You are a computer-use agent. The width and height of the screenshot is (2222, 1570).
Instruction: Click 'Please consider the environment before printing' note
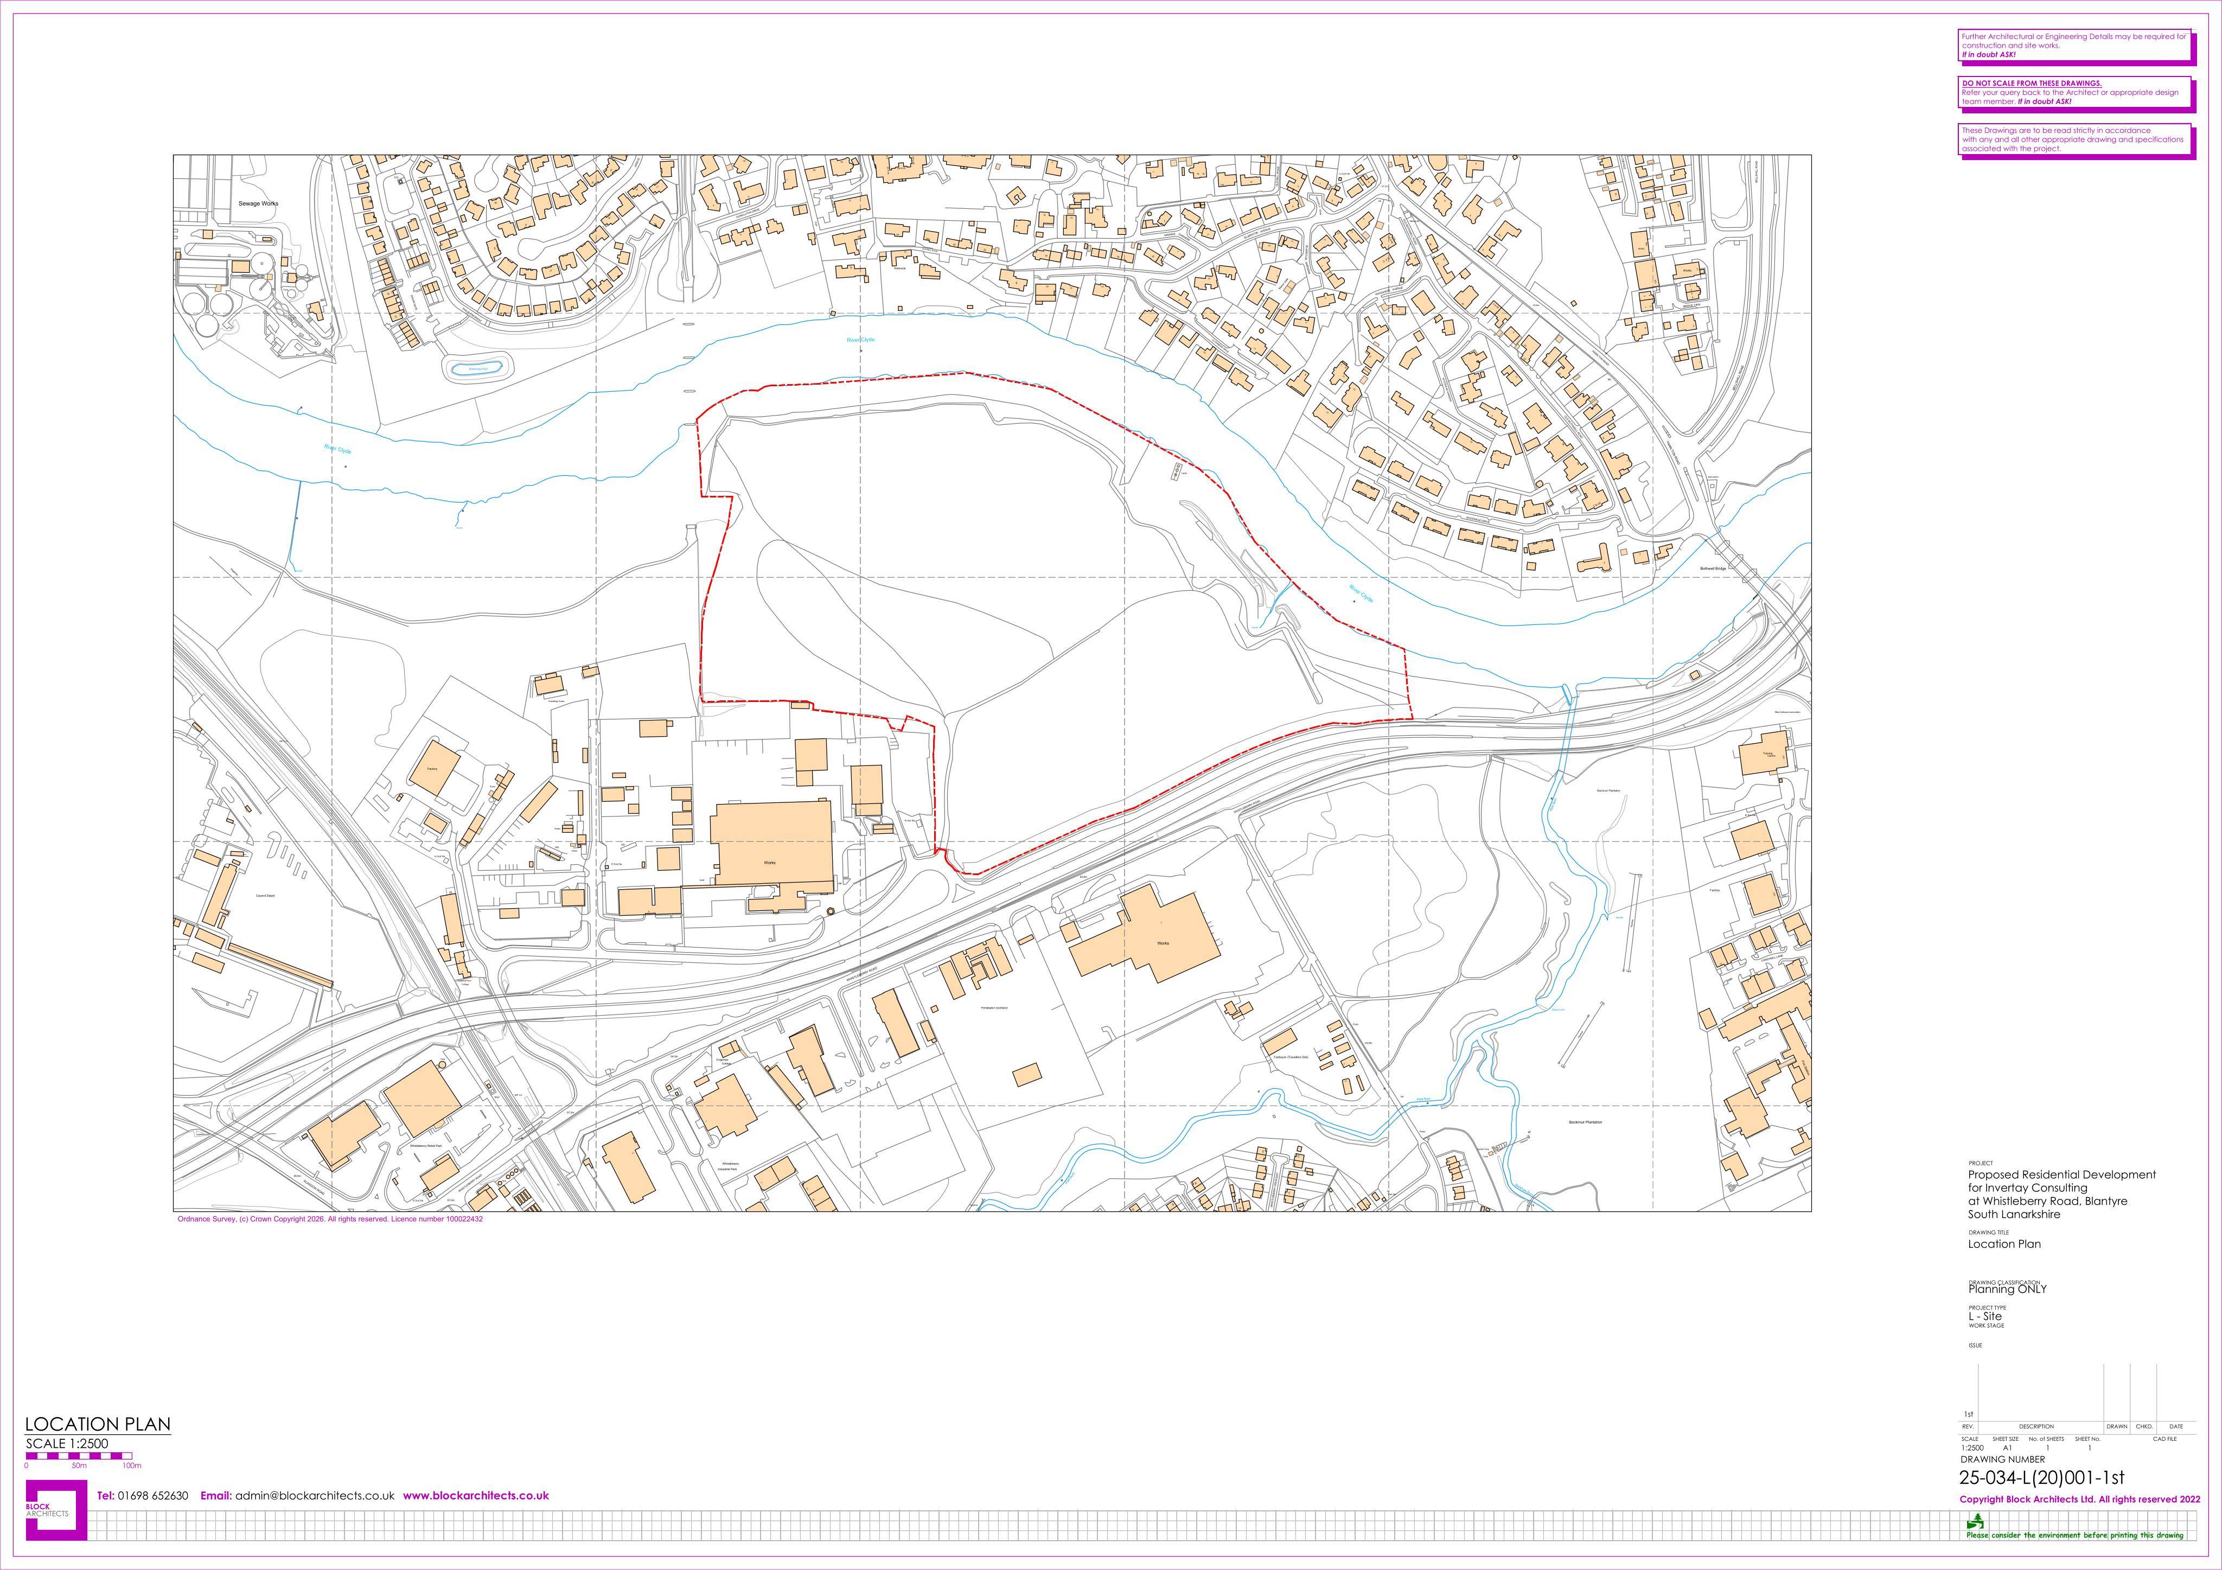coord(2075,1535)
